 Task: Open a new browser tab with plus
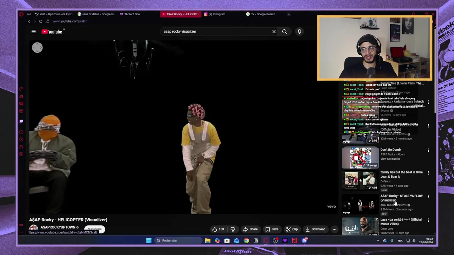pyautogui.click(x=289, y=14)
